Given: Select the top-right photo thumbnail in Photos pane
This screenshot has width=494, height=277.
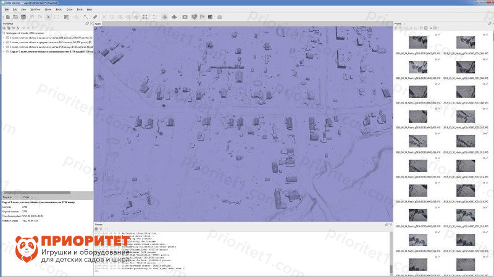Looking at the screenshot, I should pyautogui.click(x=466, y=42).
